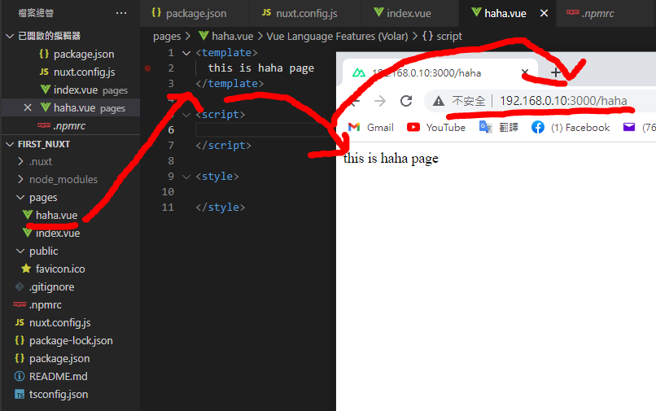
Task: Open index.vue under the pages folder
Action: point(57,233)
